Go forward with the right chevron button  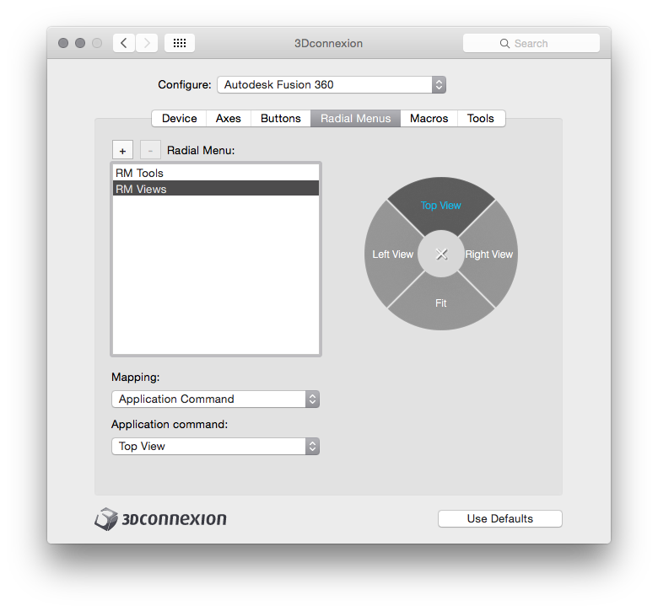[147, 43]
